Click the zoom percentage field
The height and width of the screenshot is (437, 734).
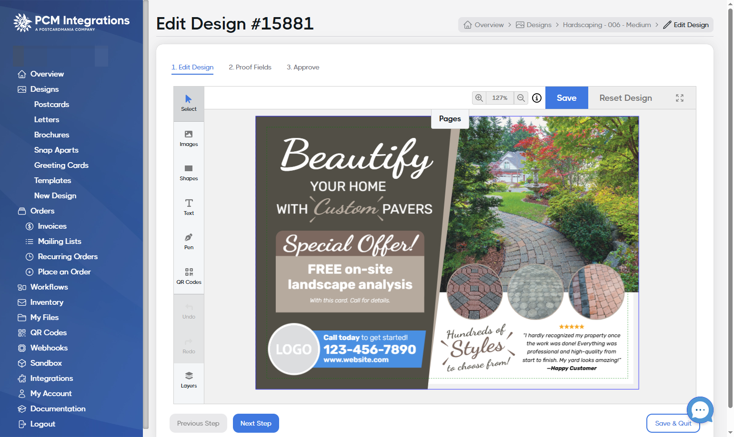pyautogui.click(x=500, y=98)
